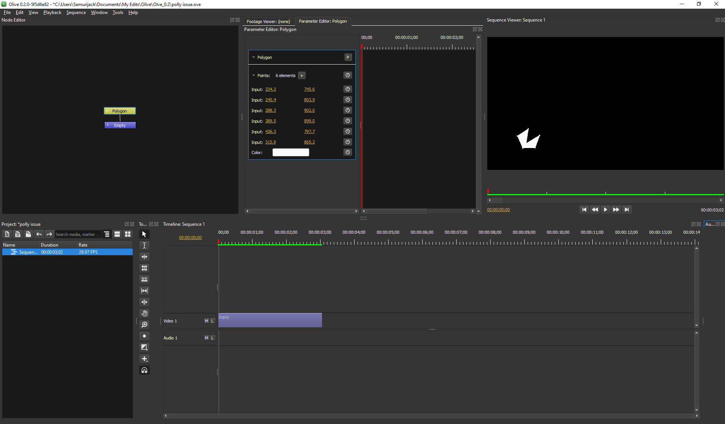Select the Record tool
Screen dimensions: 725x424
(144, 336)
